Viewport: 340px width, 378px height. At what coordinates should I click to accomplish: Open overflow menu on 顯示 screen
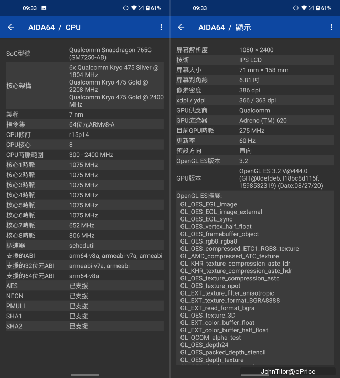coord(331,27)
